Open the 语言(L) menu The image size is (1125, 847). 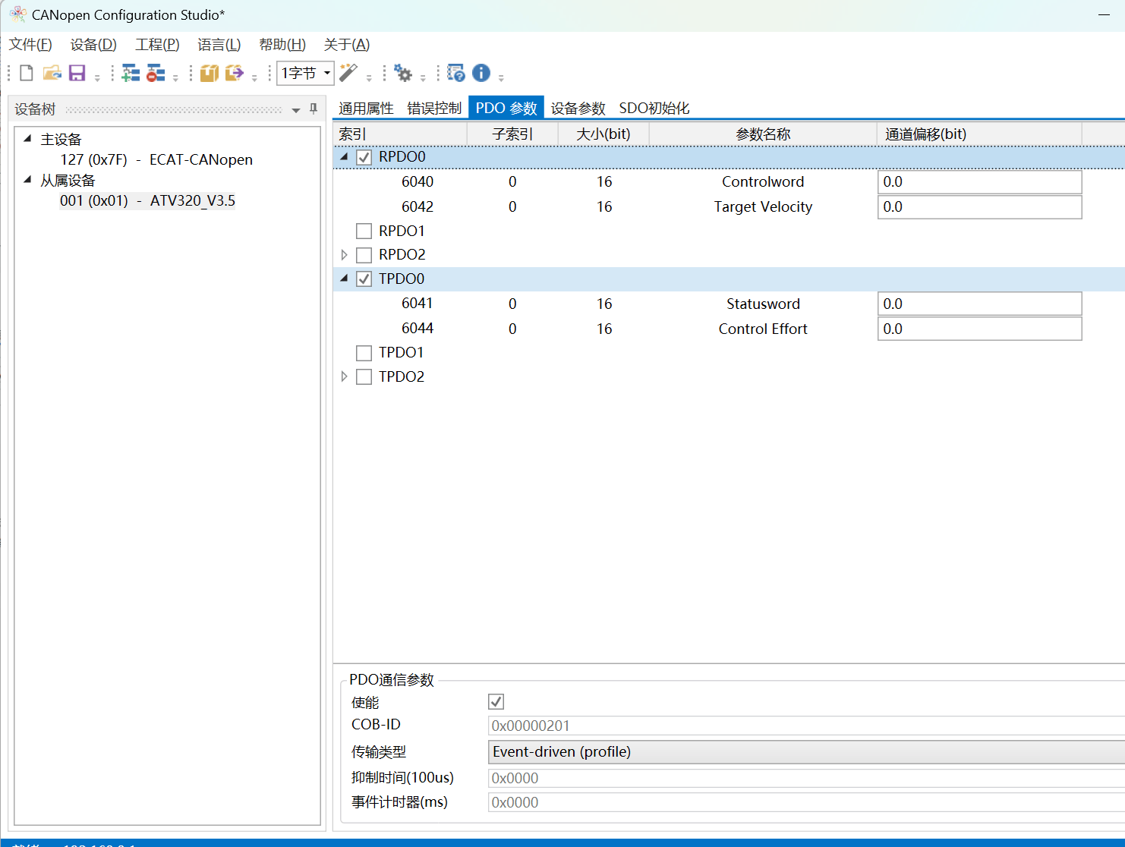coord(219,45)
